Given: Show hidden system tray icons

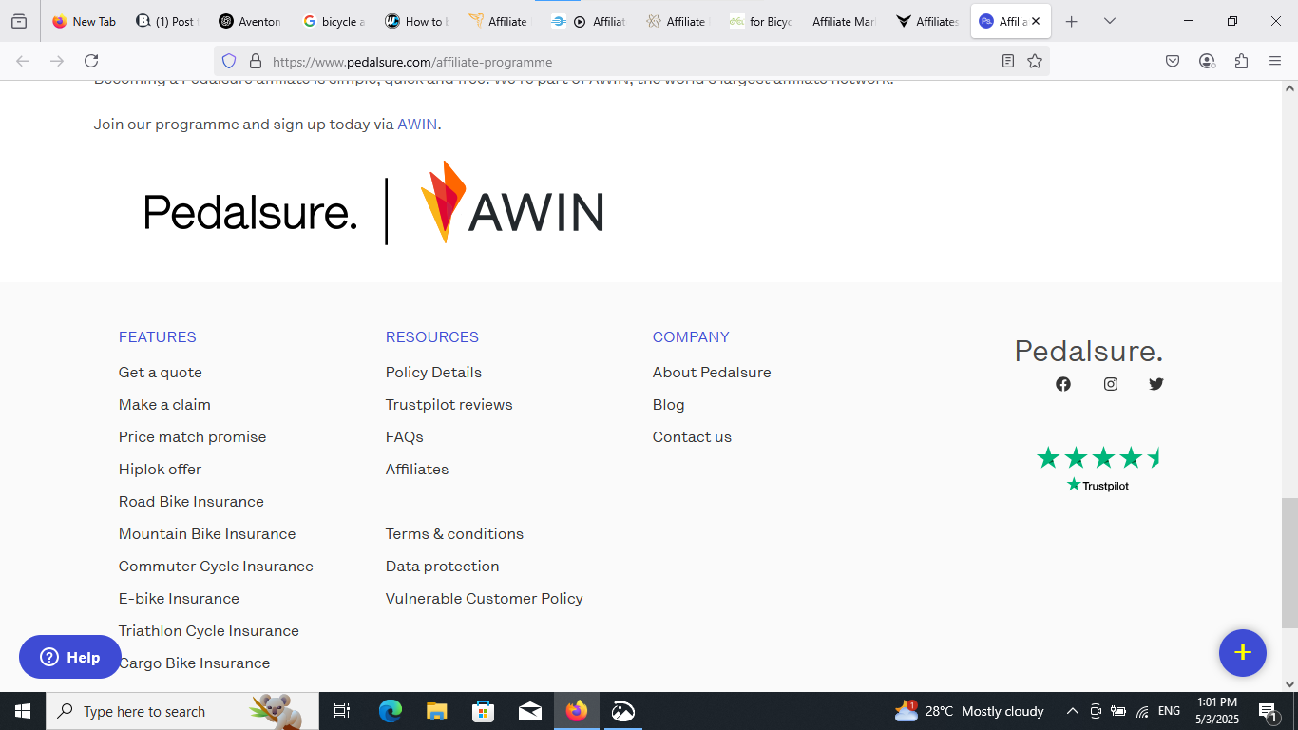Looking at the screenshot, I should coord(1072,711).
